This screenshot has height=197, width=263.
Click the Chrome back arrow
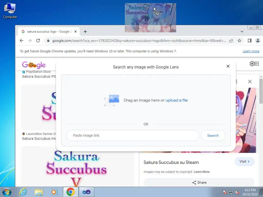coord(22,41)
